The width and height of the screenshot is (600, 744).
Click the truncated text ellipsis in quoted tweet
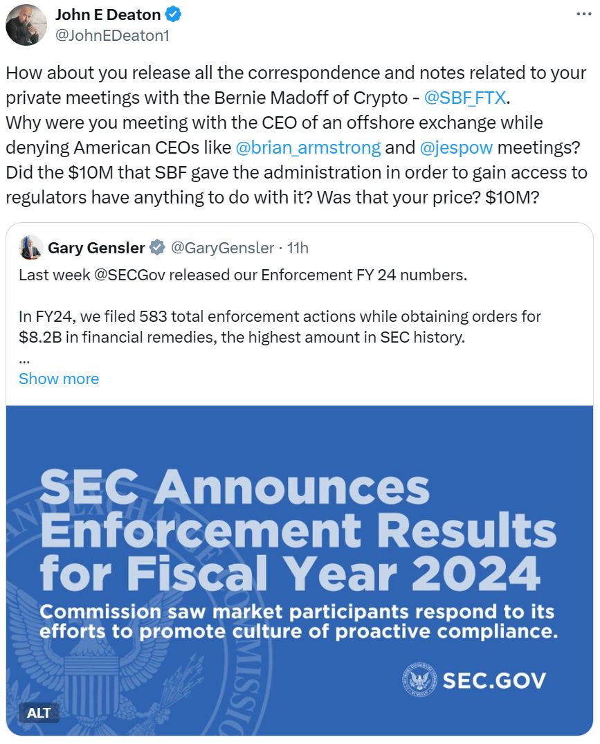click(x=24, y=361)
